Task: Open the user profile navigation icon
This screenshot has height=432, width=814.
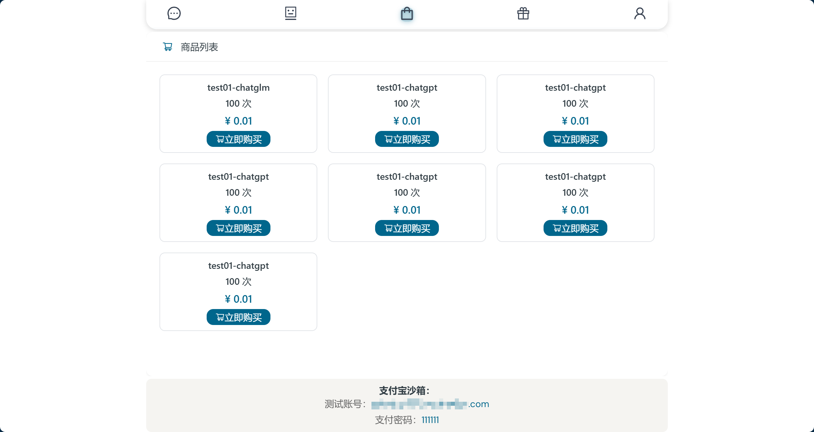Action: point(640,14)
